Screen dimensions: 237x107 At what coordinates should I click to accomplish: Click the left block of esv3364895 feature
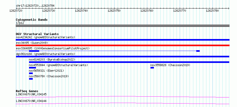coord(34,51)
